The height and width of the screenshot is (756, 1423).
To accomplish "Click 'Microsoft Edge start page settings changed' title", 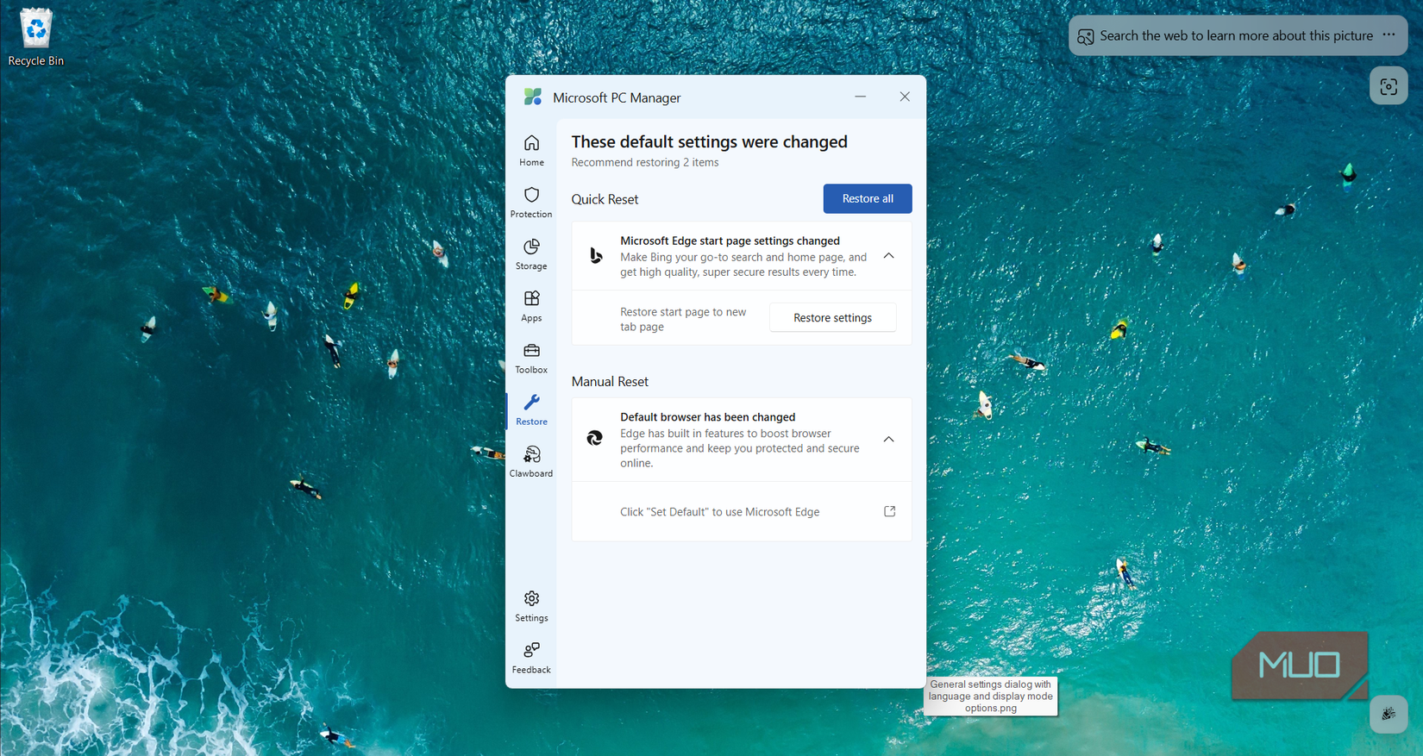I will [x=730, y=241].
